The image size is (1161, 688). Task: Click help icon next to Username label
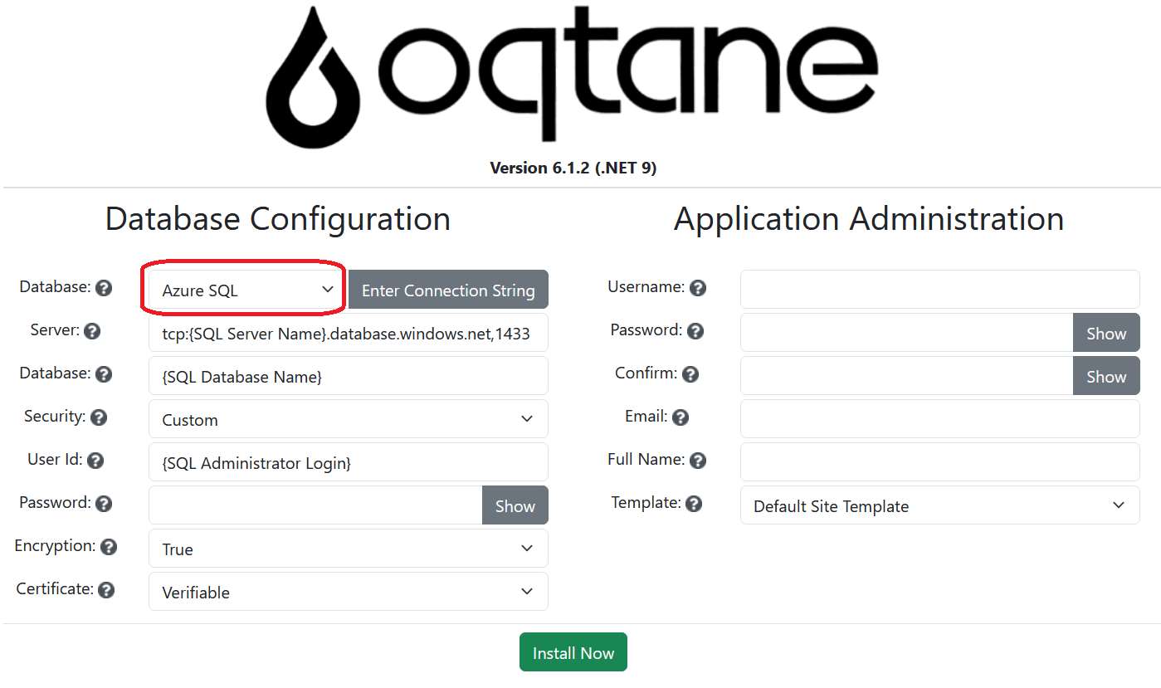(698, 288)
